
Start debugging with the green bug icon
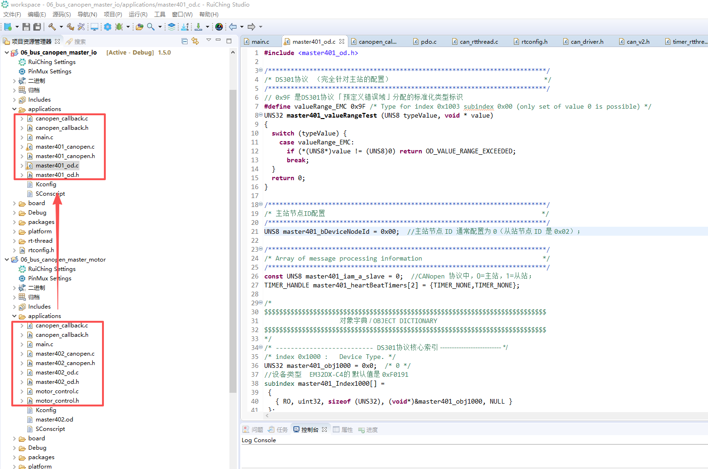coord(119,27)
